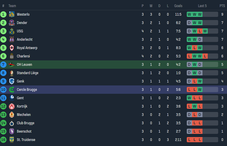
Task: Open the OH Leuven team link
Action: (24, 64)
